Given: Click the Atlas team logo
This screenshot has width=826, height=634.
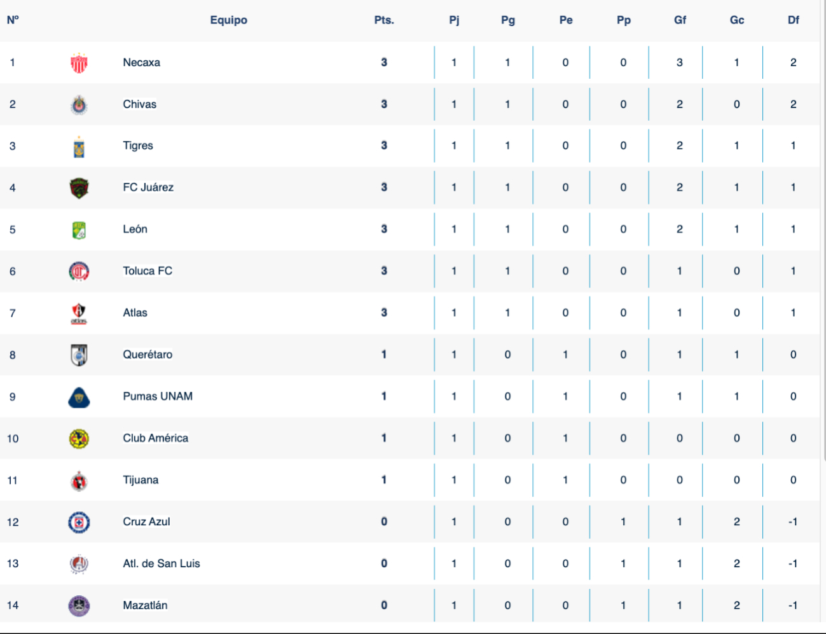Looking at the screenshot, I should tap(79, 314).
